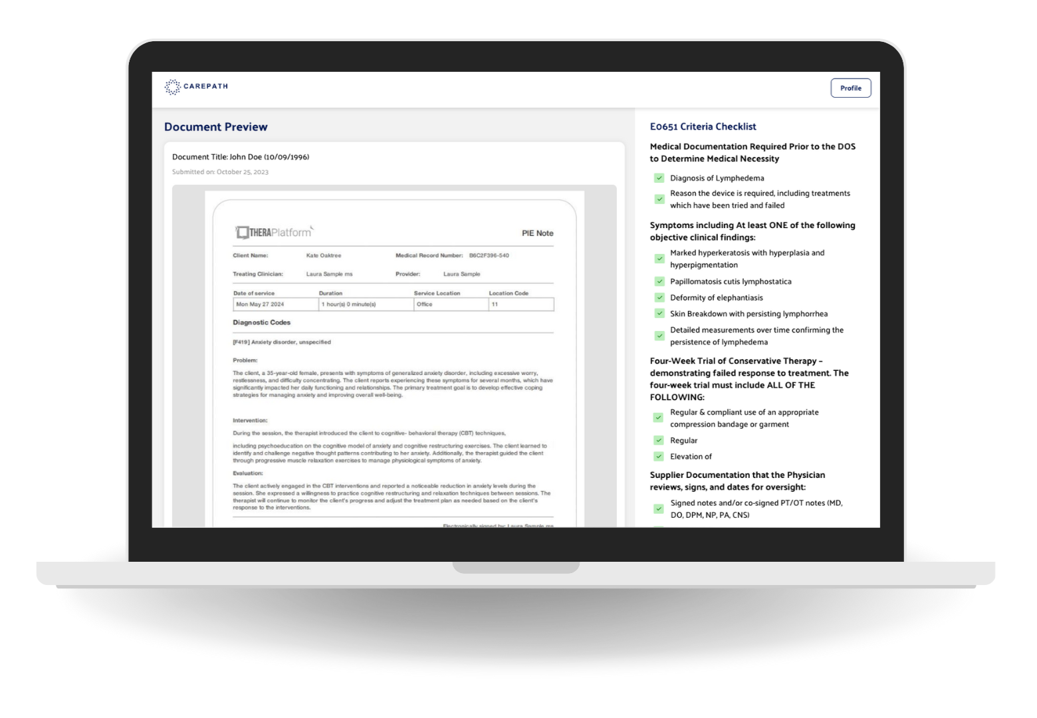The width and height of the screenshot is (1037, 718).
Task: Click the THERAPlatform logo in the document
Action: (x=273, y=232)
